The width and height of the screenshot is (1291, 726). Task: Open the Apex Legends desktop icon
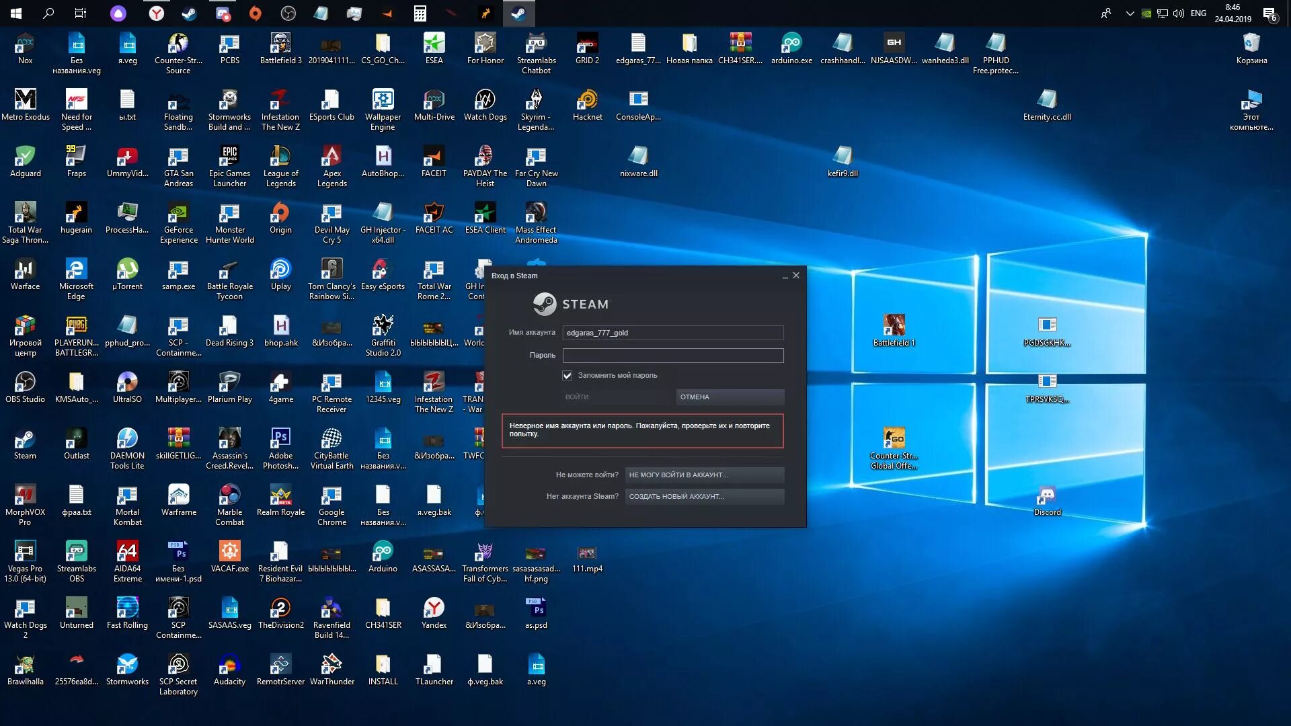(x=331, y=166)
